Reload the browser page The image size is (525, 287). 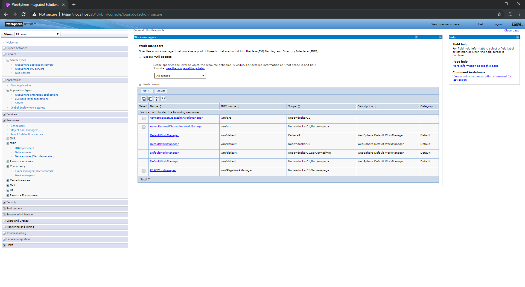[x=24, y=14]
